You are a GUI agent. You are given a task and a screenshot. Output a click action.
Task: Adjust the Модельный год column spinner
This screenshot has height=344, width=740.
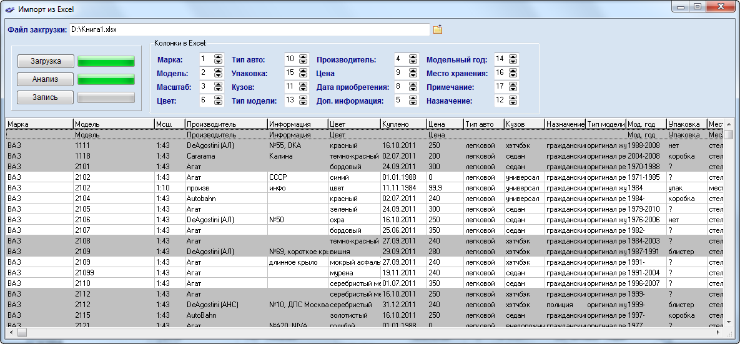tap(513, 59)
